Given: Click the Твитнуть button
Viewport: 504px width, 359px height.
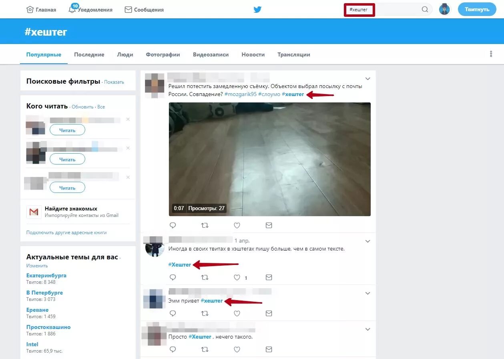Looking at the screenshot, I should tap(477, 9).
